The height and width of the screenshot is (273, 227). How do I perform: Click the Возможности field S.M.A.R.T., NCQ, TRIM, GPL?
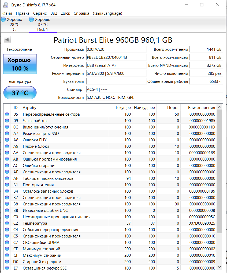tap(155, 97)
